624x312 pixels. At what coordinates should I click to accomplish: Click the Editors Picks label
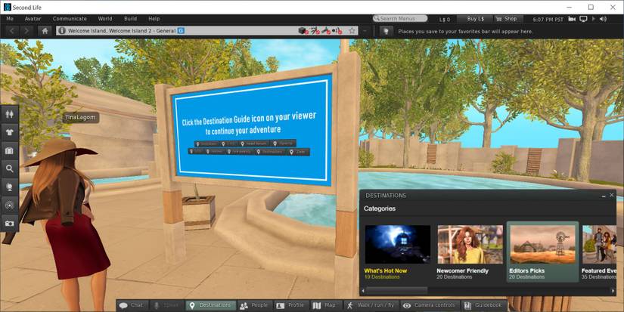coord(527,270)
